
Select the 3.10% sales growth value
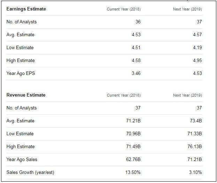[194, 172]
